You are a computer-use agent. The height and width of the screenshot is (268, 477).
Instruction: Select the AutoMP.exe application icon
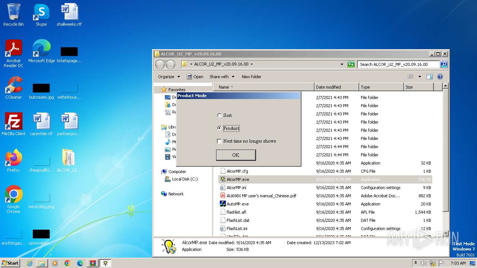tap(223, 204)
